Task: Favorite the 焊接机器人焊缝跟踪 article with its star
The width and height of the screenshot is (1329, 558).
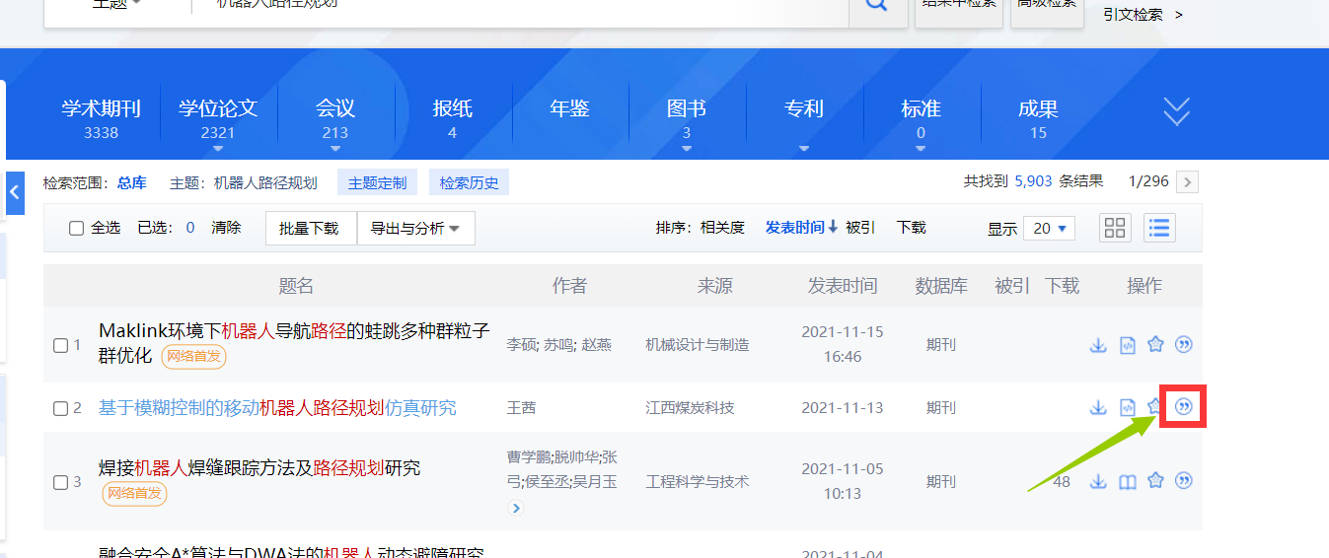Action: pos(1156,480)
